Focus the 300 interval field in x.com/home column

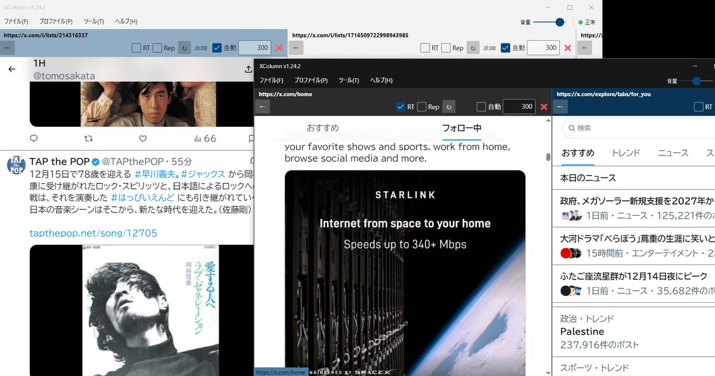click(x=519, y=107)
